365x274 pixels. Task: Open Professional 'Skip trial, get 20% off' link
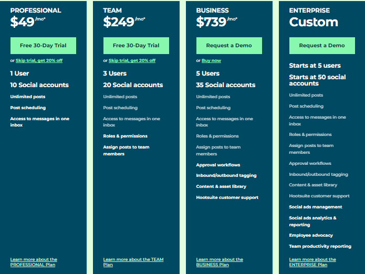coord(39,60)
